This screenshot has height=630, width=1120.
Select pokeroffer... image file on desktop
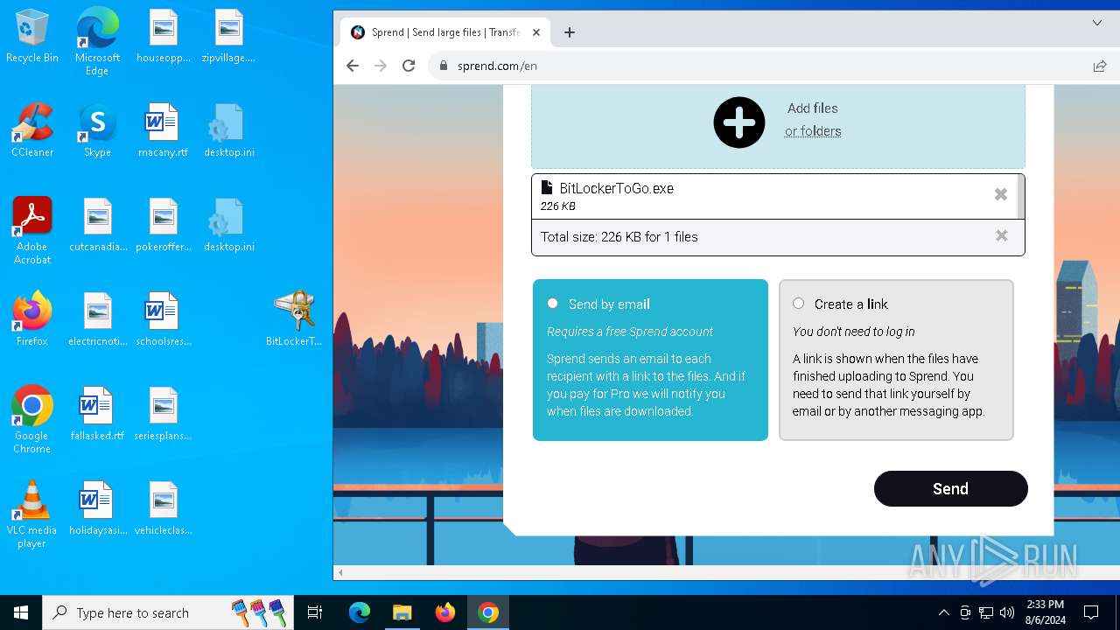click(163, 224)
